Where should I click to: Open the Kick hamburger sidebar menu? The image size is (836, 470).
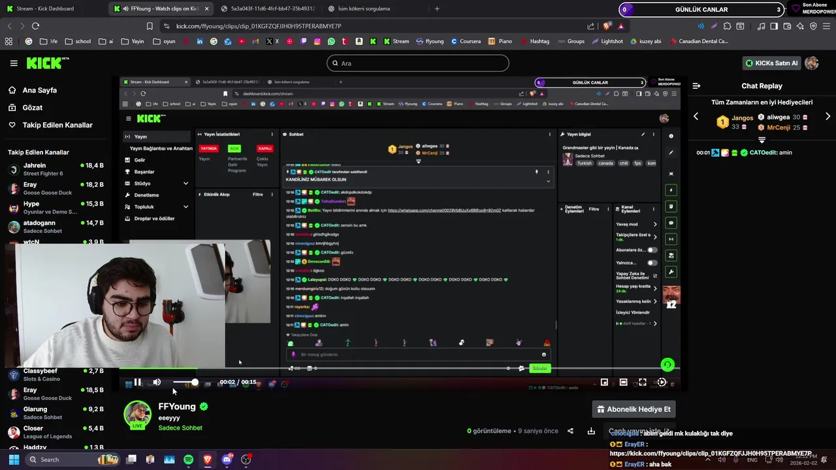point(14,63)
